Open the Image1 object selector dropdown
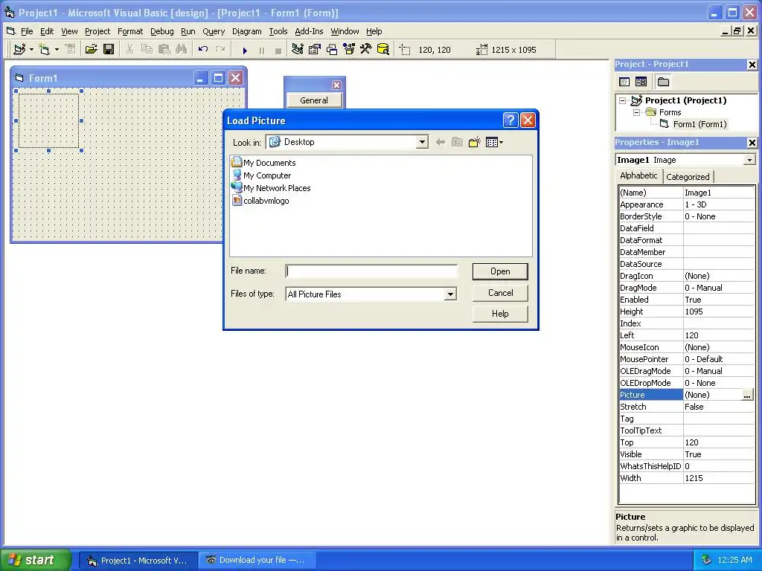Screen dimensions: 762x571 (x=750, y=160)
